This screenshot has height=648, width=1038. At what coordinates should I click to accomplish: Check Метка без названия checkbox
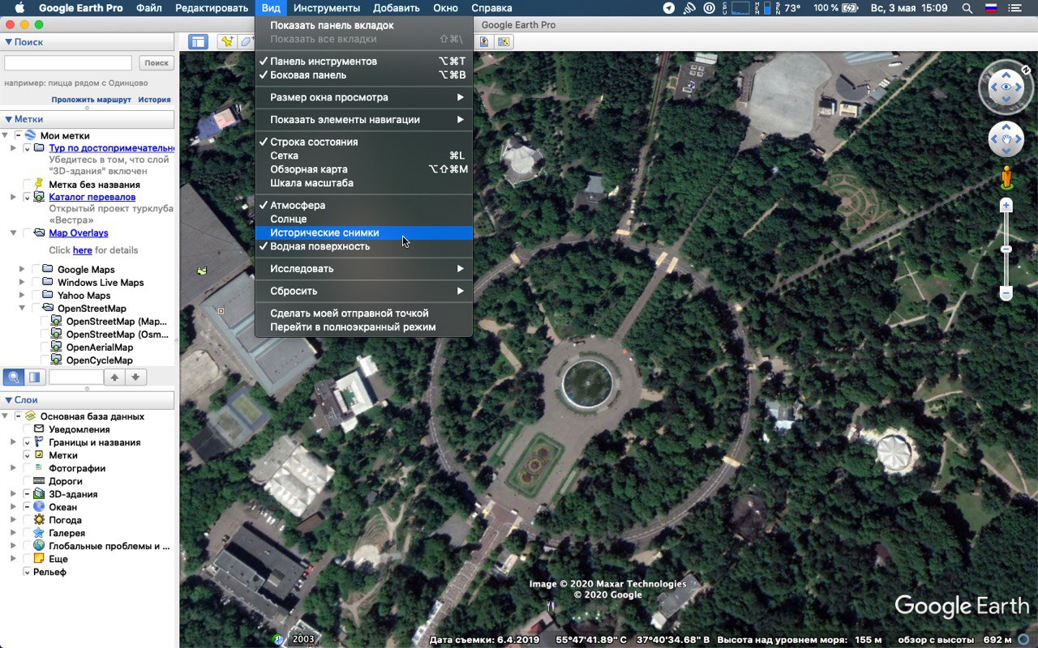point(27,184)
